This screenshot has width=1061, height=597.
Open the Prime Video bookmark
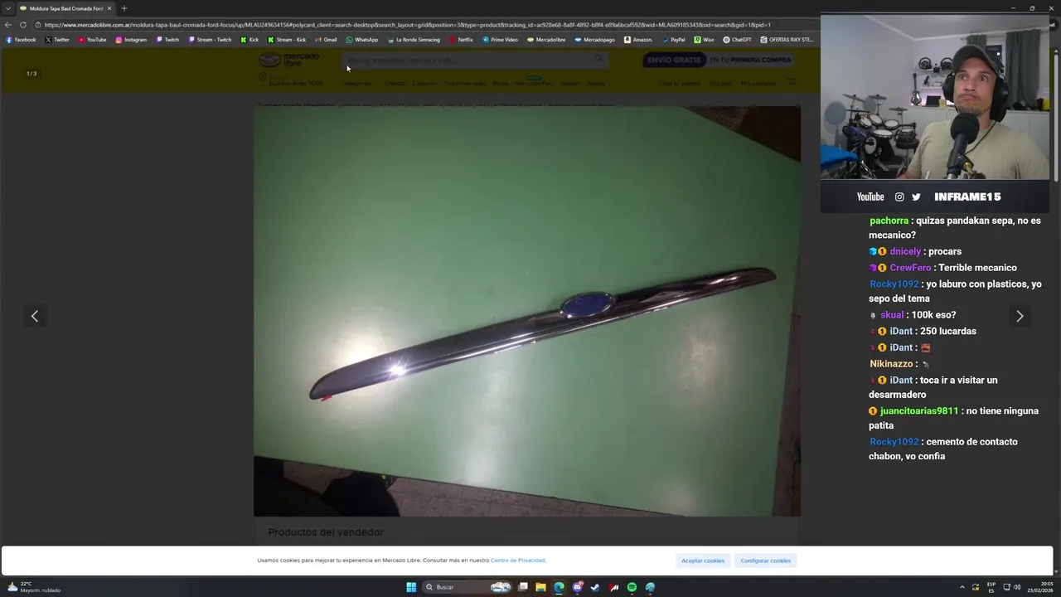(500, 40)
